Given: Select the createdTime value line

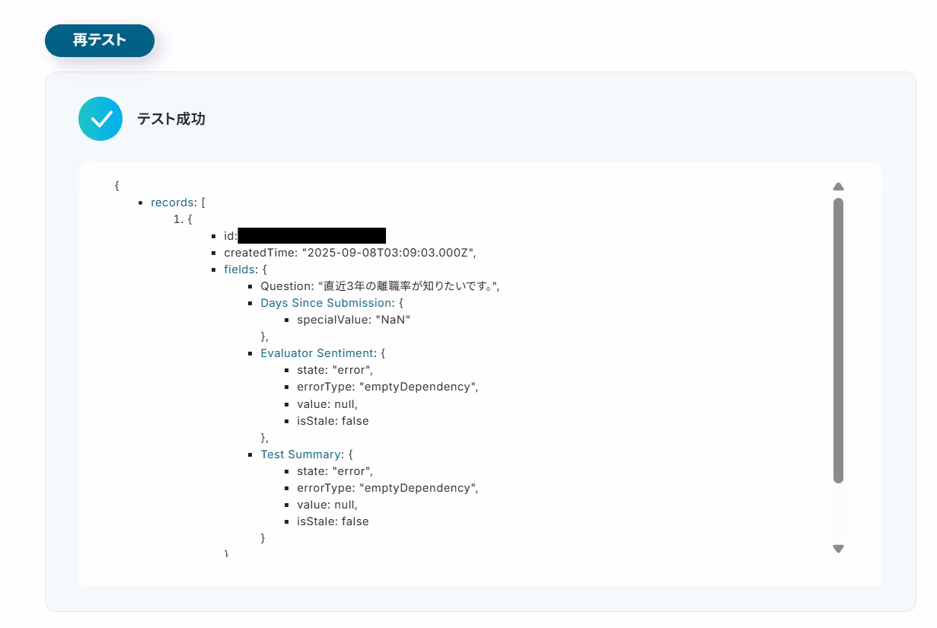Looking at the screenshot, I should point(349,253).
